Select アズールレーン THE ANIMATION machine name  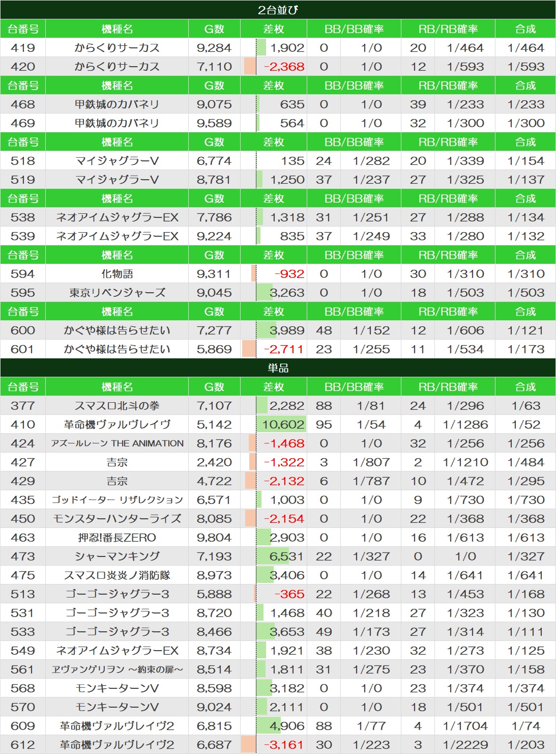[x=117, y=443]
